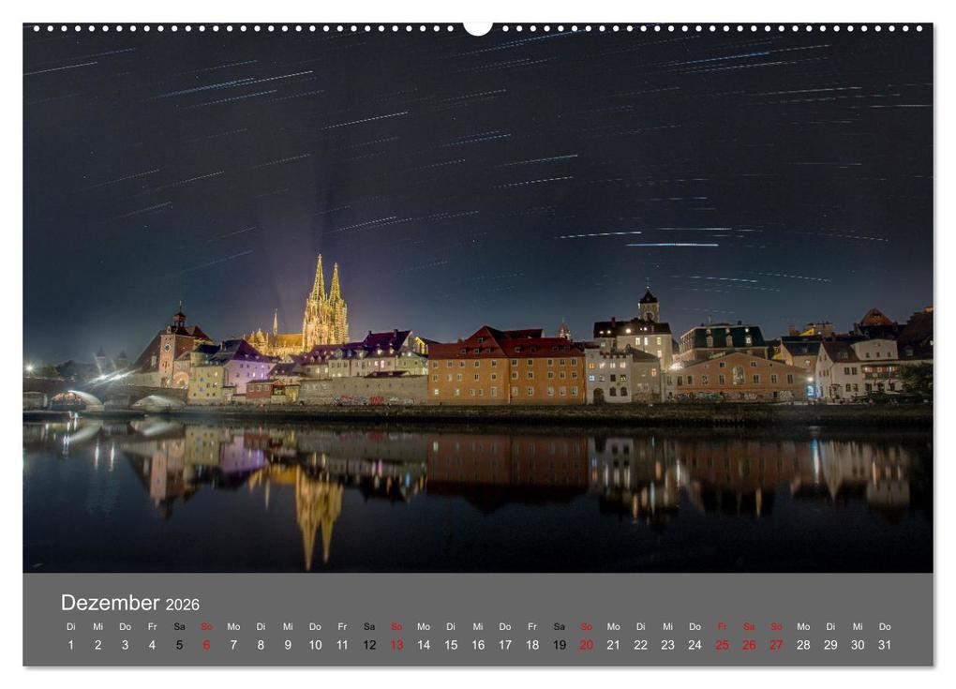Screen dimensions: 956x689
Task: Click date 20 in the date row
Action: [x=587, y=645]
